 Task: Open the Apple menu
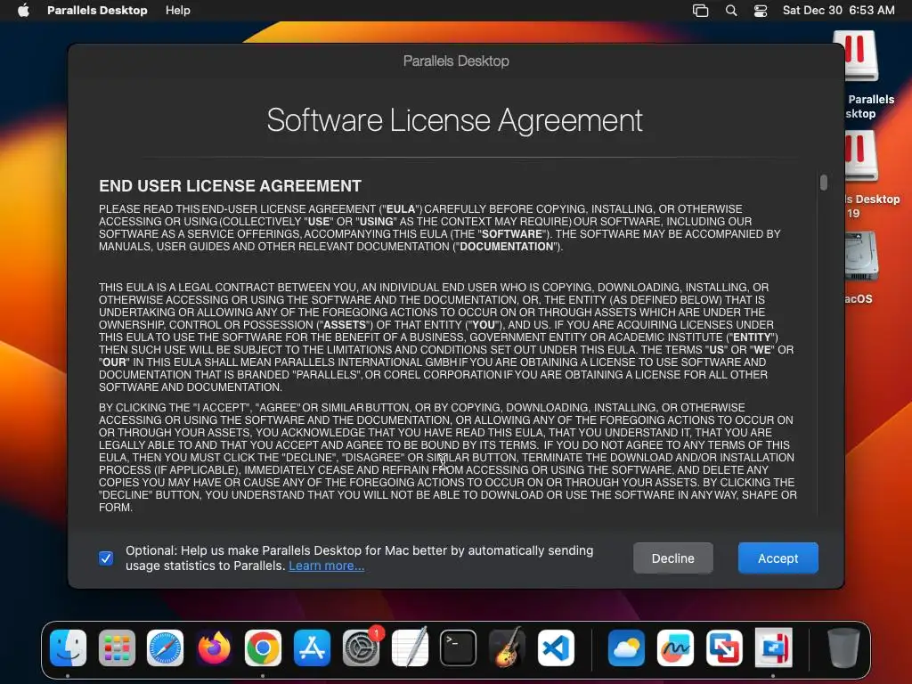coord(23,11)
